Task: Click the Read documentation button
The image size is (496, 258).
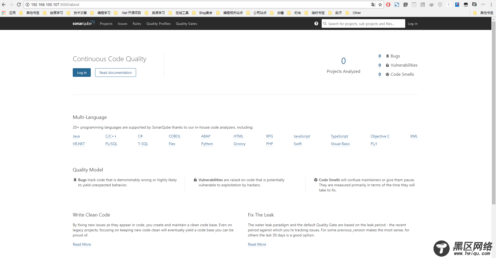Action: pyautogui.click(x=116, y=73)
